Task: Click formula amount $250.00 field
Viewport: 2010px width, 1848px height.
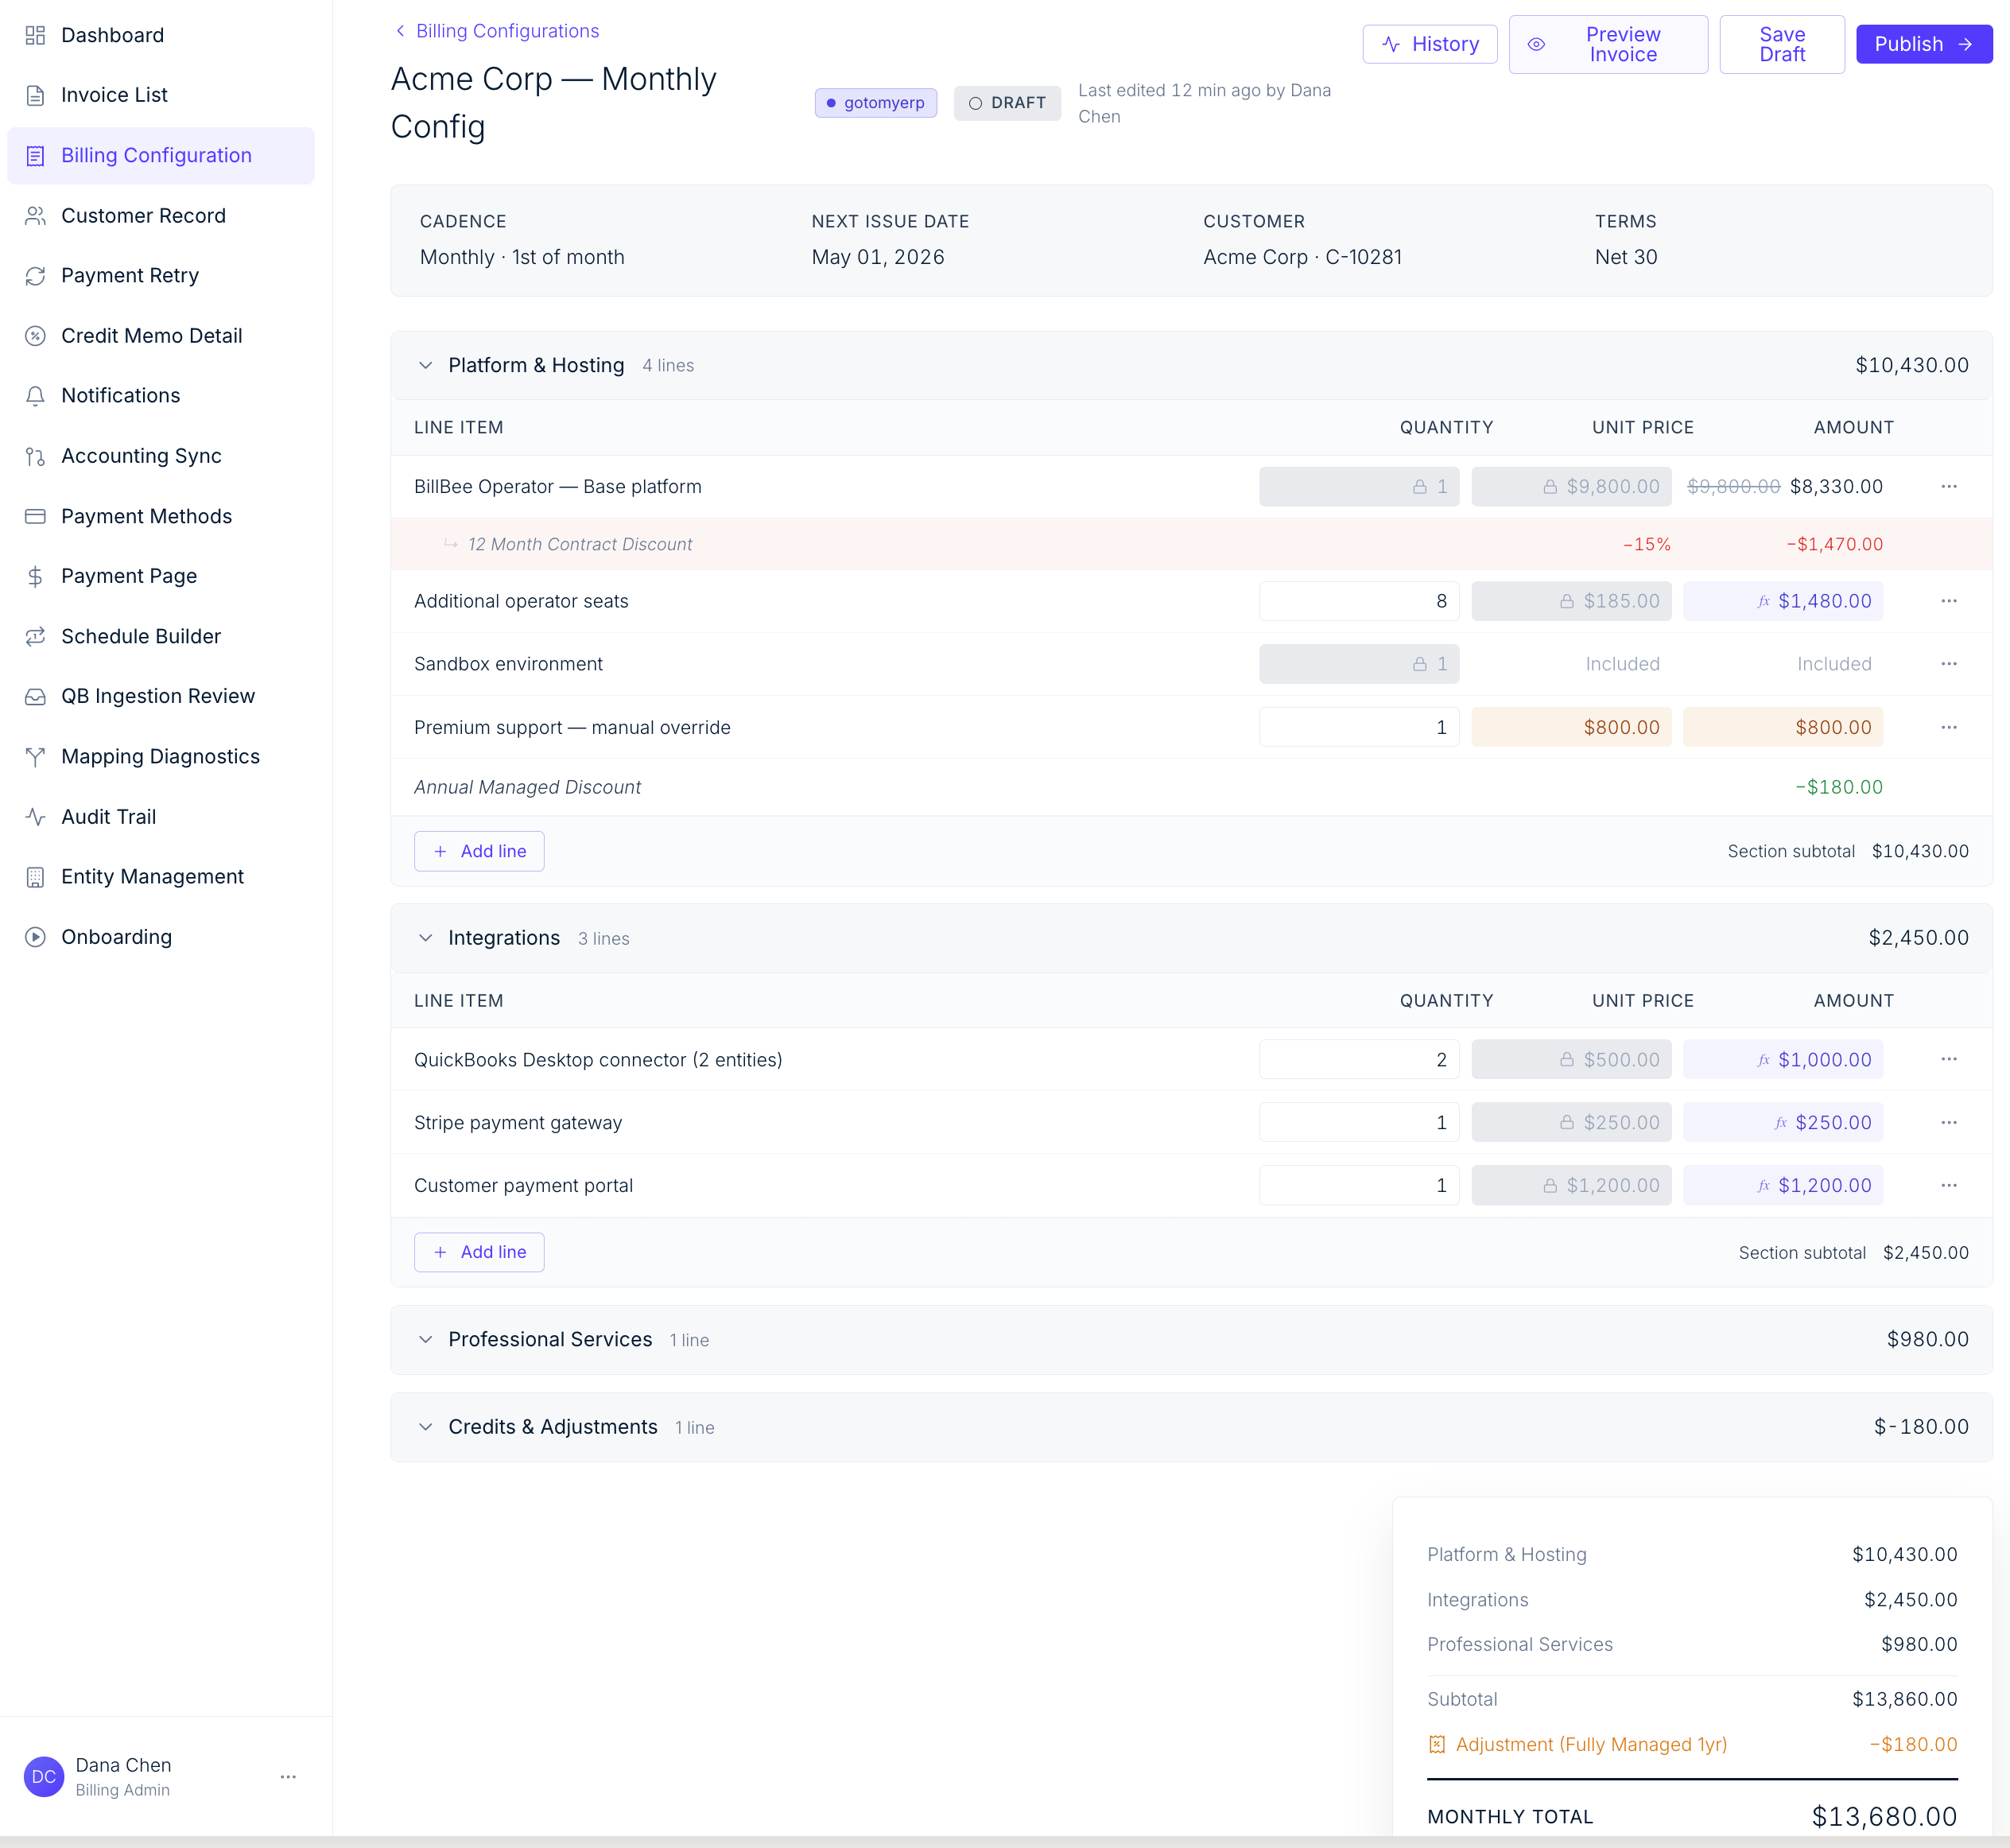Action: pos(1783,1122)
